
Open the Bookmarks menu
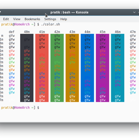[x=32, y=19]
